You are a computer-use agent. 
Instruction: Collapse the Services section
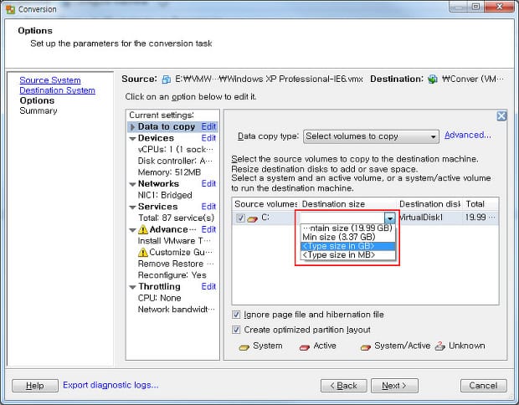(133, 208)
